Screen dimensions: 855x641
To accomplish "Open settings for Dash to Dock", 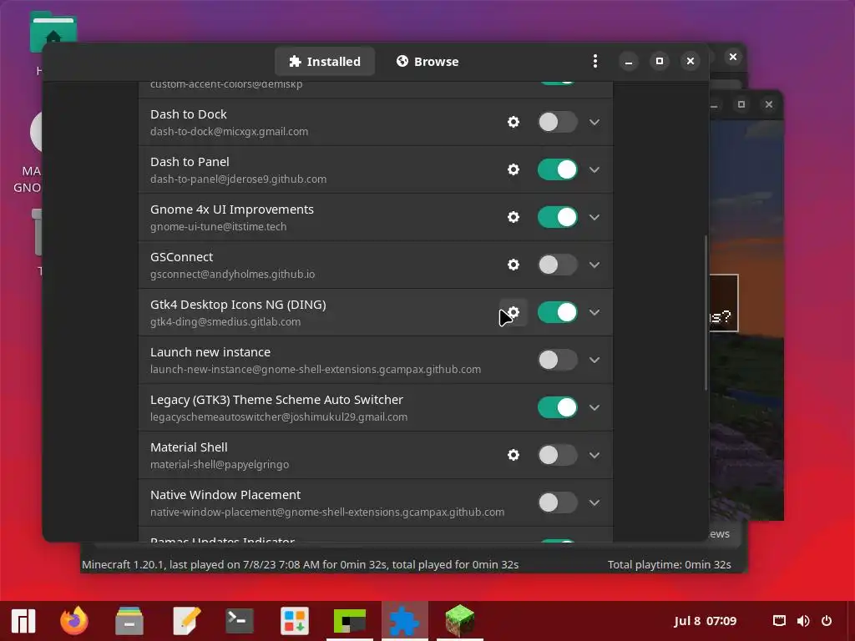I will coord(514,122).
